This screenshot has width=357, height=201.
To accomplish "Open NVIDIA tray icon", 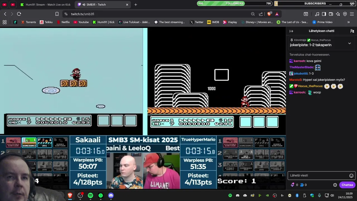I will point(267,195).
